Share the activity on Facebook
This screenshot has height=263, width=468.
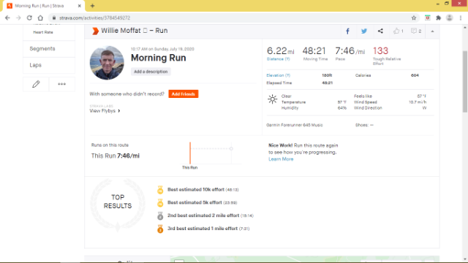(x=348, y=31)
